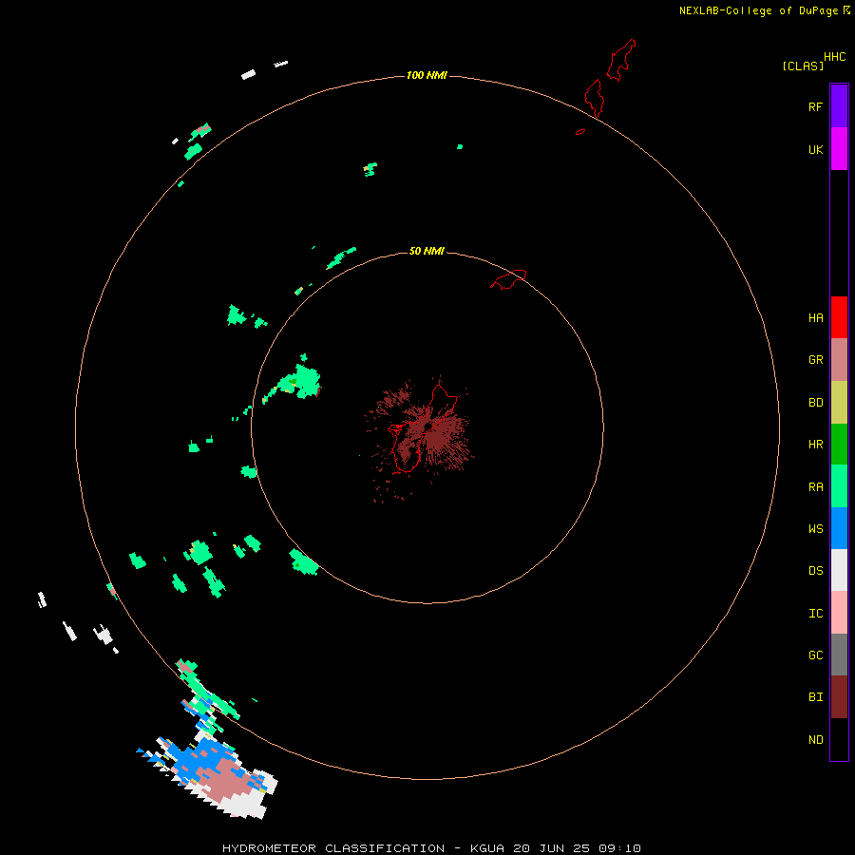
Task: Click the Hydrometeor Classification KGUA title text
Action: [431, 848]
